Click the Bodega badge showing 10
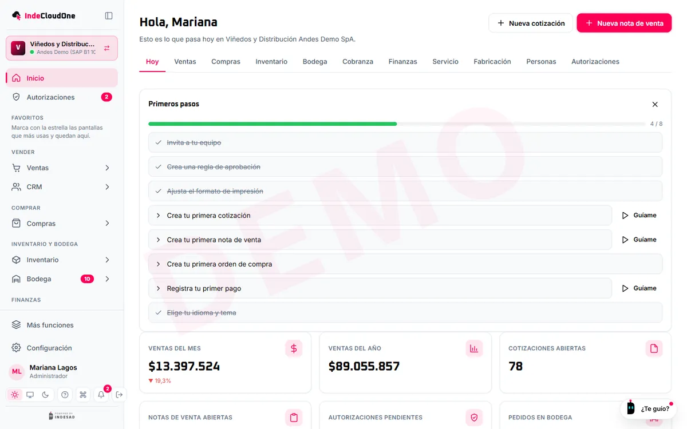687x429 pixels. click(87, 279)
